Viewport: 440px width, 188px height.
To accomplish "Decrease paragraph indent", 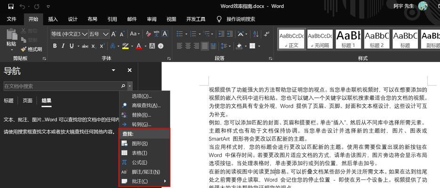I will click(221, 34).
